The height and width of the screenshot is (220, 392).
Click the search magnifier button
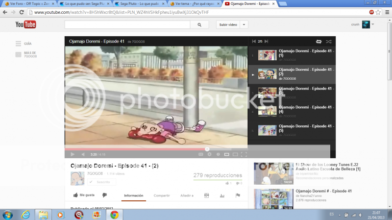tap(199, 24)
